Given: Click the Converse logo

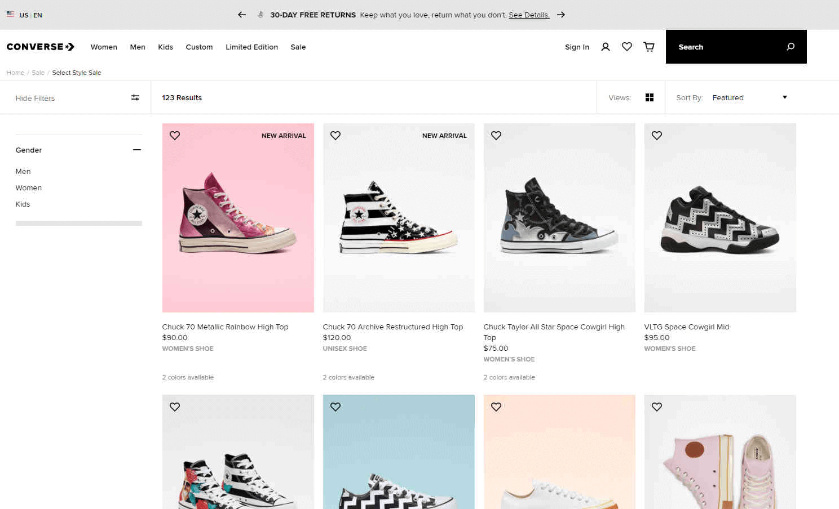Looking at the screenshot, I should (x=41, y=47).
